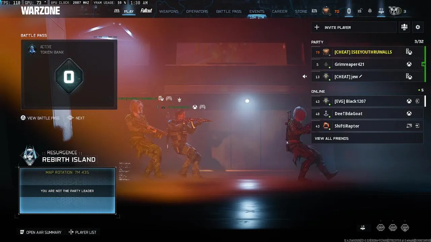Click the platform icon on [CHEAT] jew row

tap(409, 77)
